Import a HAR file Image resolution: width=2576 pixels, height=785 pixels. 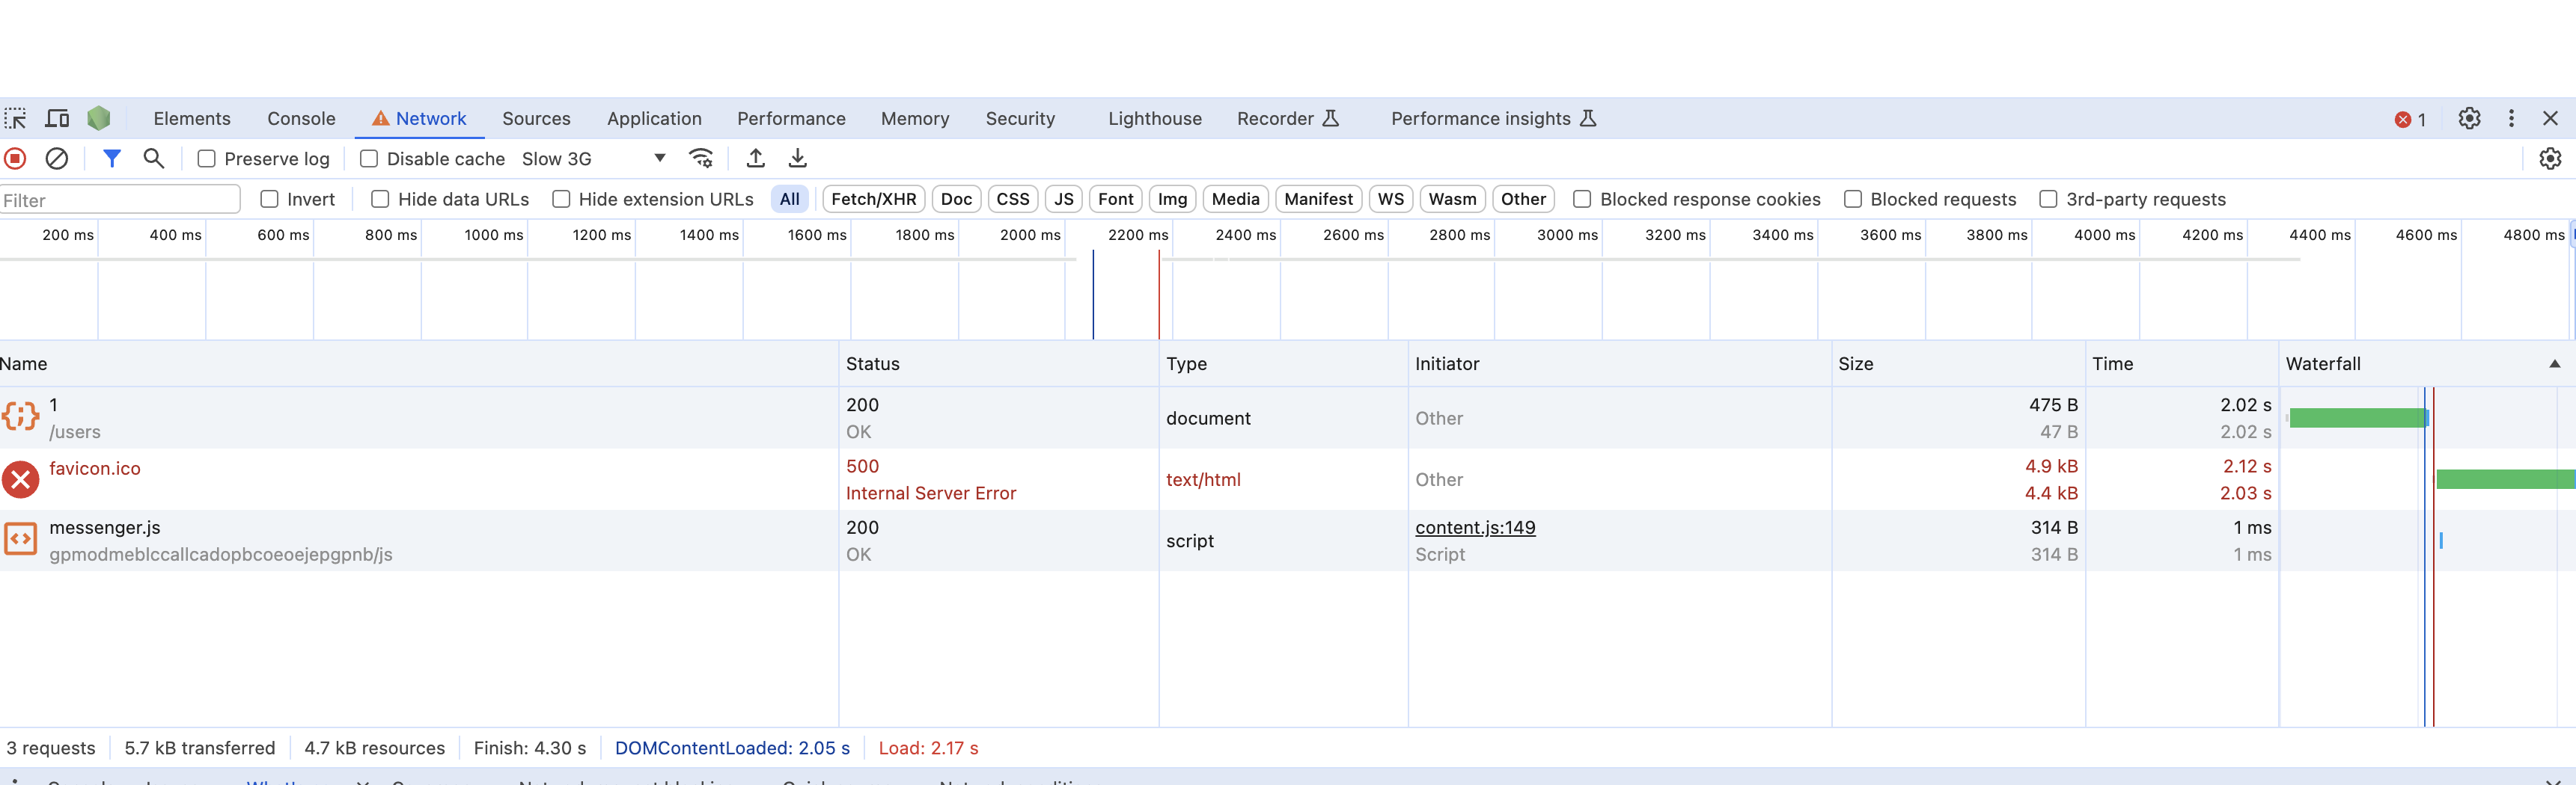click(x=755, y=158)
